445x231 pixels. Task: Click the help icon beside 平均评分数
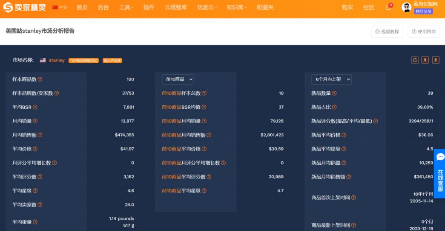tap(40, 177)
